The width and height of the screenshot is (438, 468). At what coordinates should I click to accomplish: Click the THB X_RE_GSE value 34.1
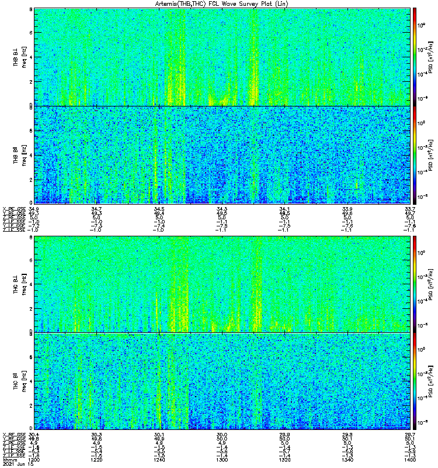(x=284, y=209)
